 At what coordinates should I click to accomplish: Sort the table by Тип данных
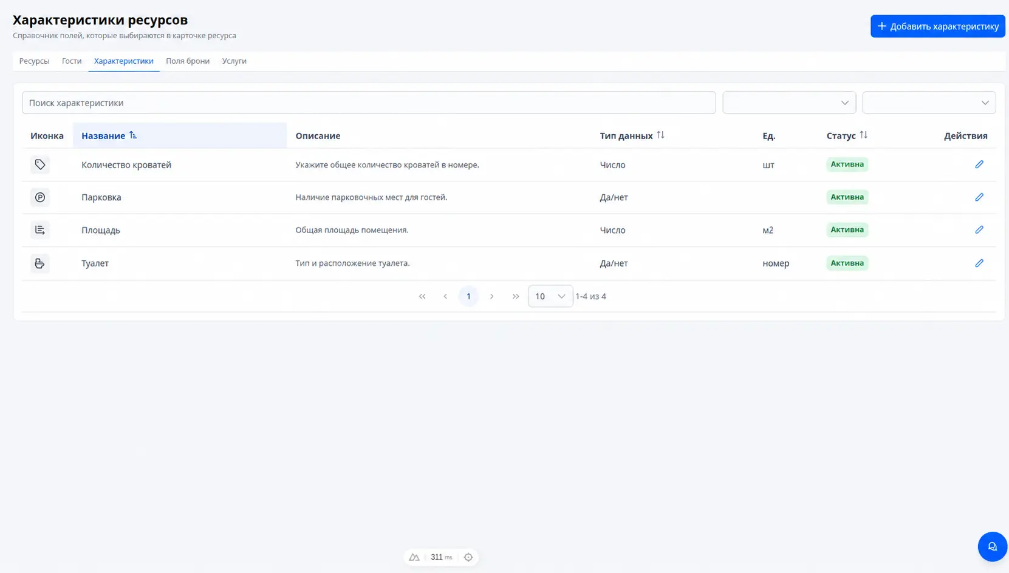(x=660, y=135)
